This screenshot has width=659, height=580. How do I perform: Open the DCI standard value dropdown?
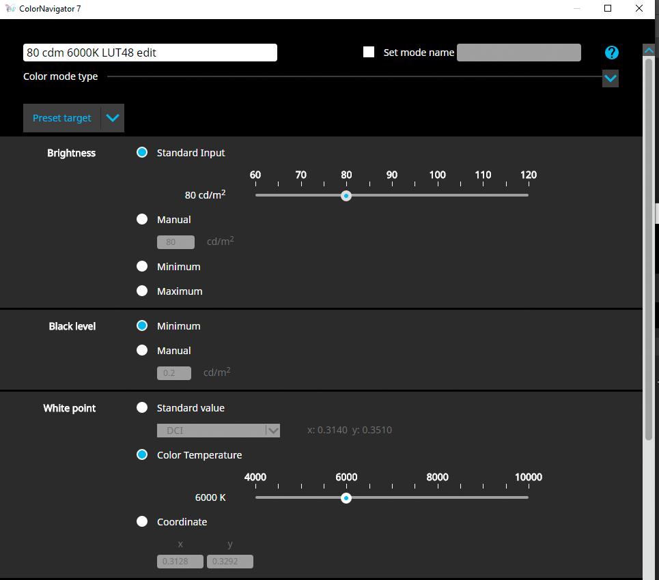click(x=219, y=431)
